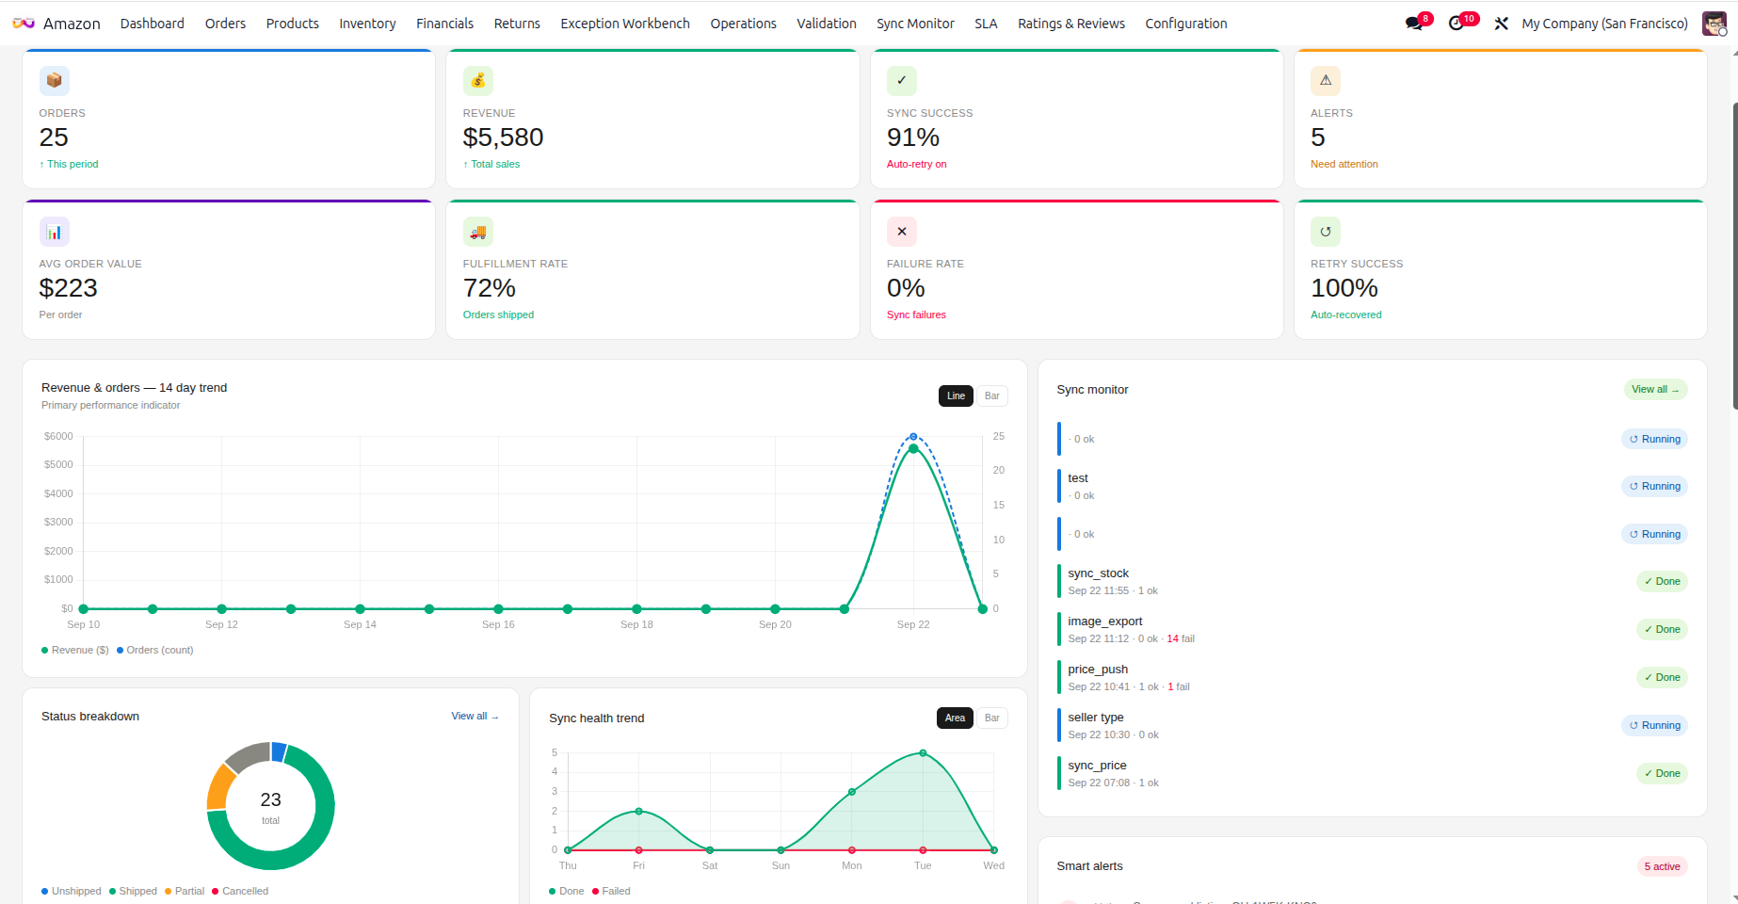The width and height of the screenshot is (1738, 904).
Task: Click the debug tools wrench icon
Action: pos(1501,24)
